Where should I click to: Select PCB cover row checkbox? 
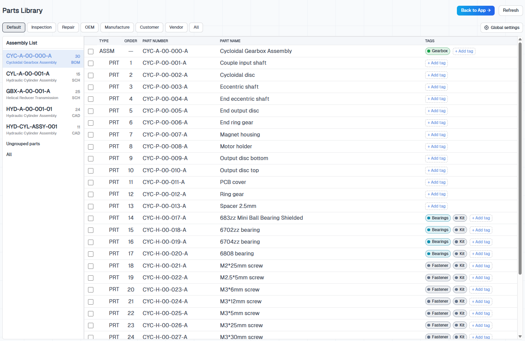click(x=91, y=183)
